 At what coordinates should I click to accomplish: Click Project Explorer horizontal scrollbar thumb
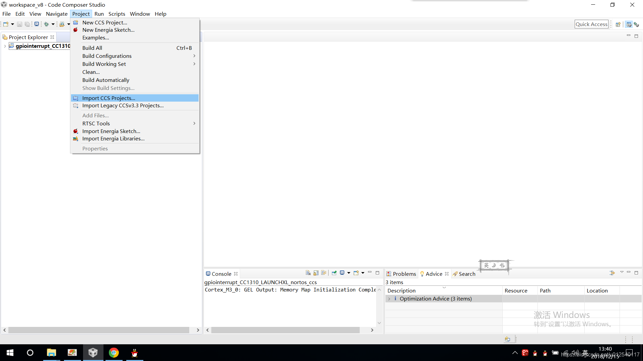pyautogui.click(x=99, y=330)
